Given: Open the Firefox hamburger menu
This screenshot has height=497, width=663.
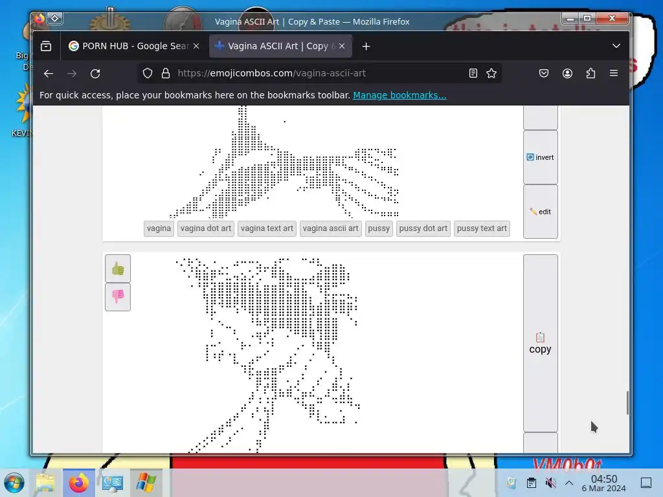Looking at the screenshot, I should (x=614, y=73).
